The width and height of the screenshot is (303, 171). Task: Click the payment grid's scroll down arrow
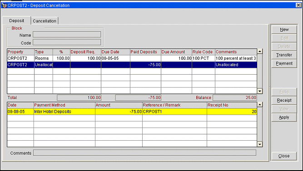point(260,144)
